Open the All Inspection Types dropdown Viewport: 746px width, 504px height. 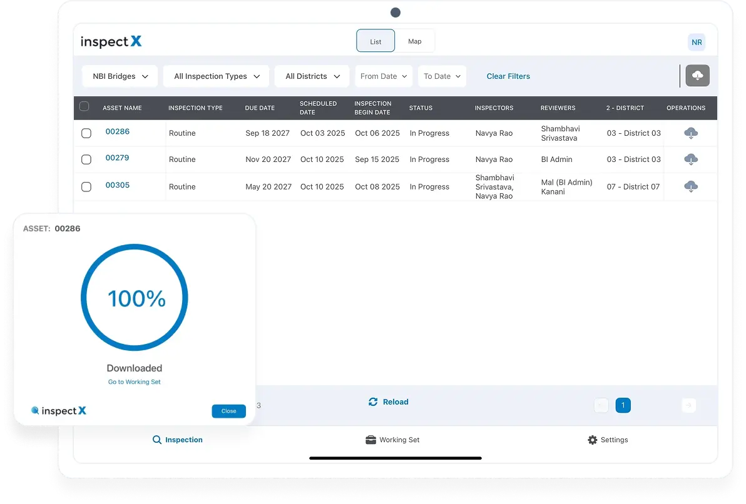click(x=216, y=76)
